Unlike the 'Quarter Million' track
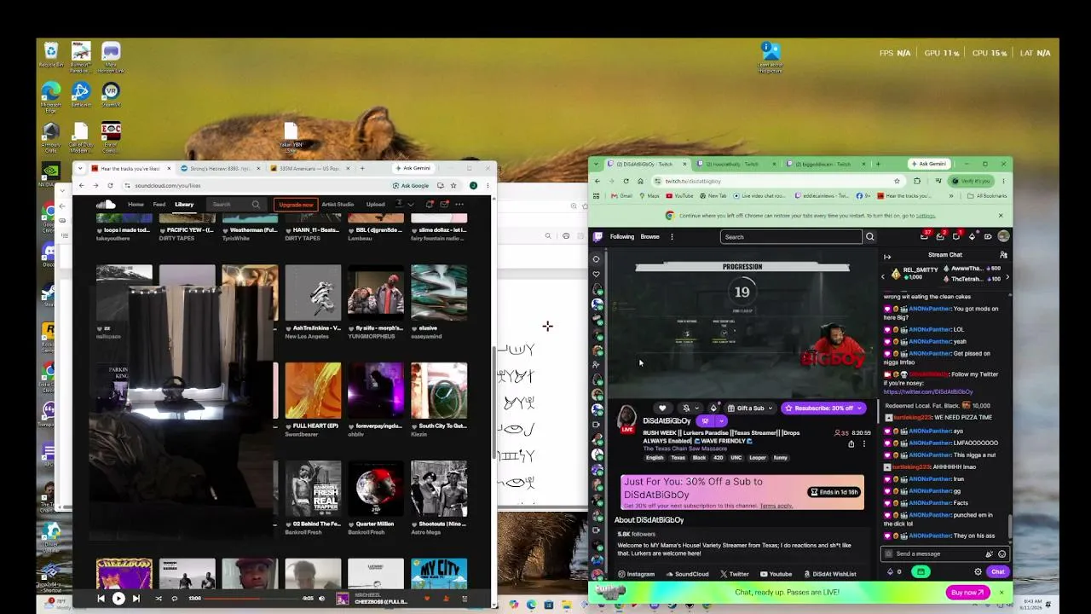Viewport: 1091px width, 614px height. (x=351, y=524)
